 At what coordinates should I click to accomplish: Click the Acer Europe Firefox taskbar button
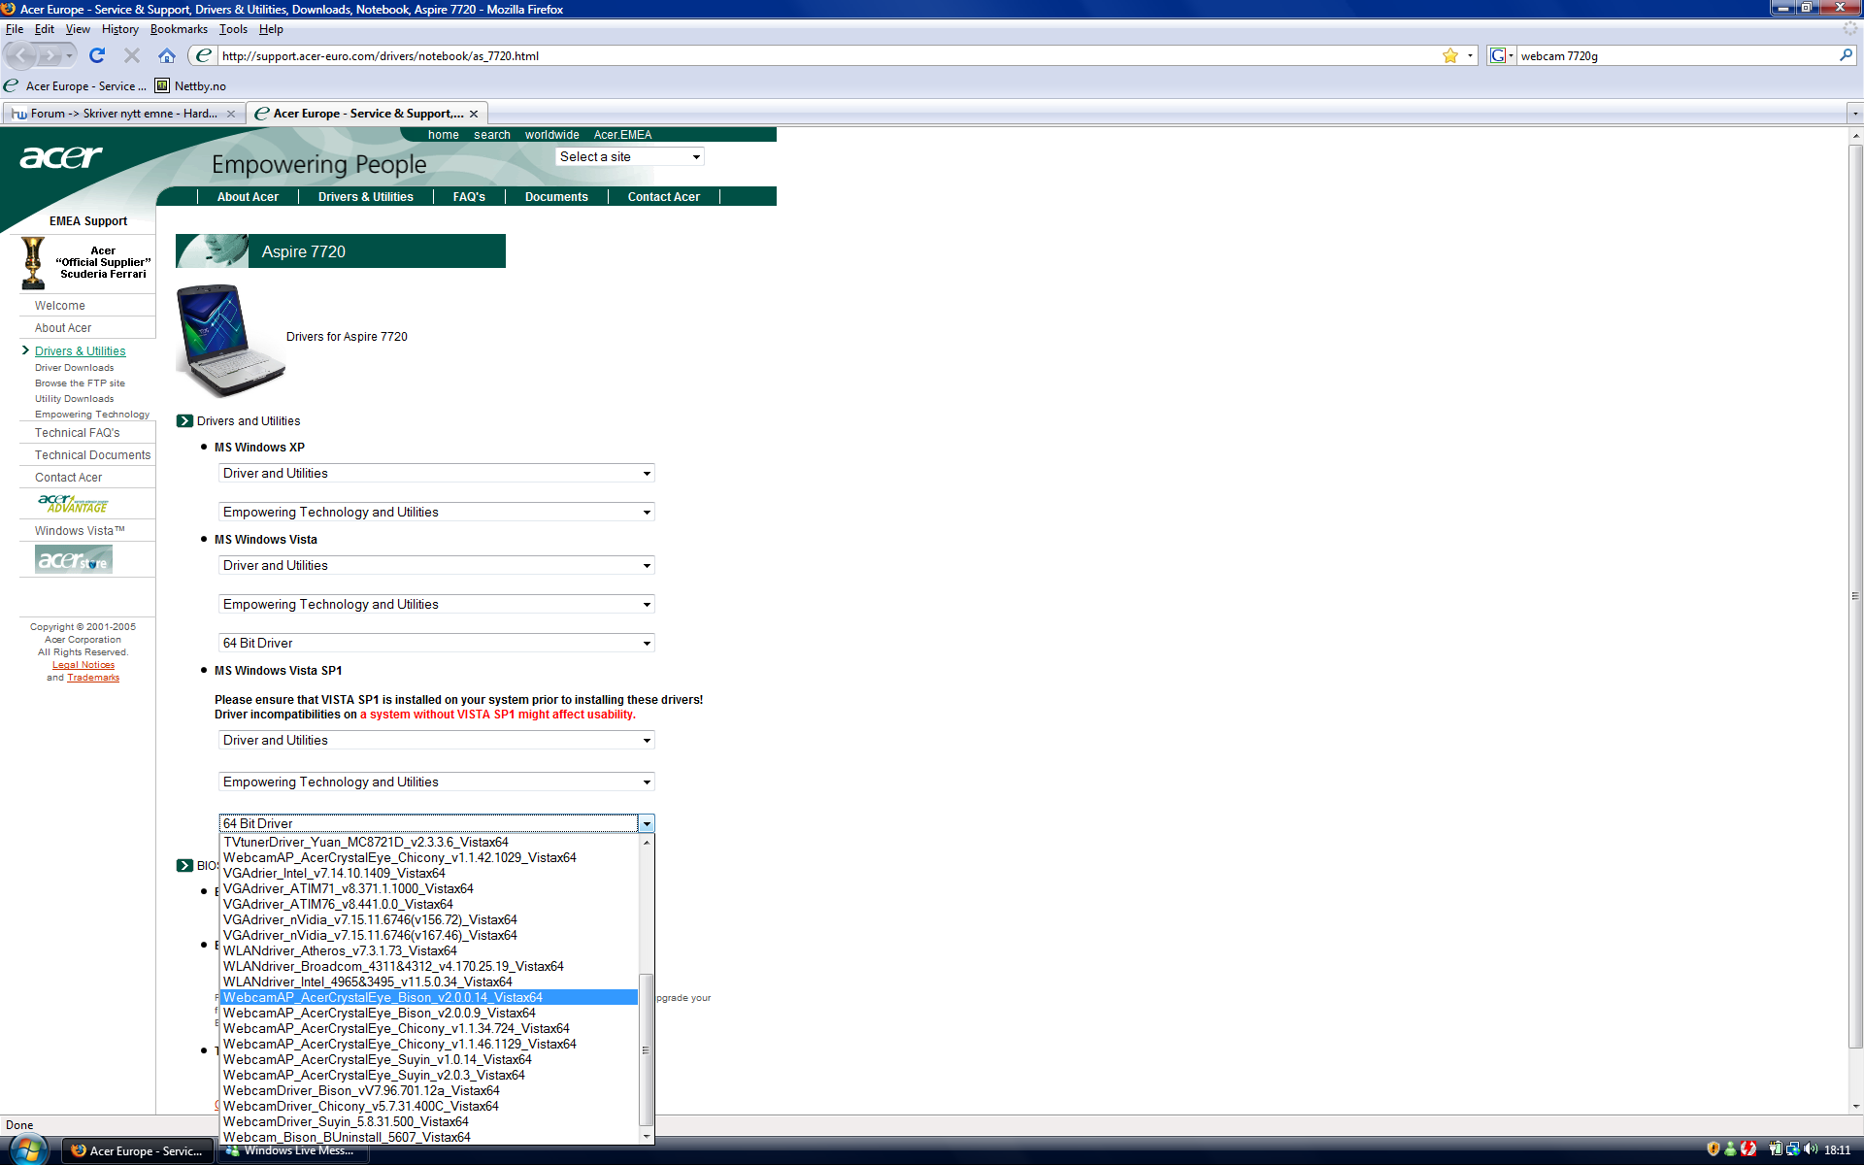click(x=138, y=1150)
